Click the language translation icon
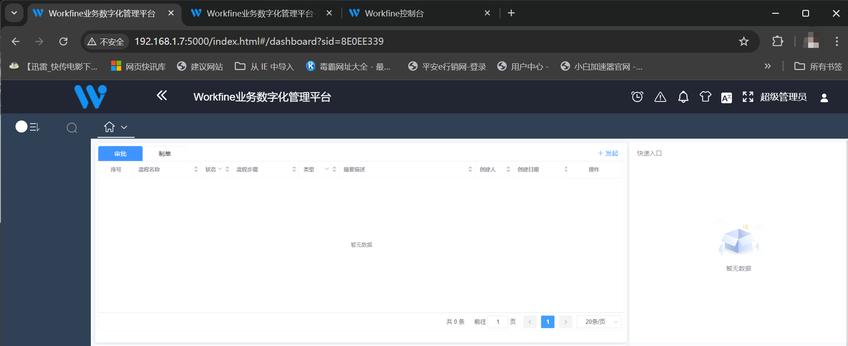Screen dimensions: 848x346 tap(727, 97)
